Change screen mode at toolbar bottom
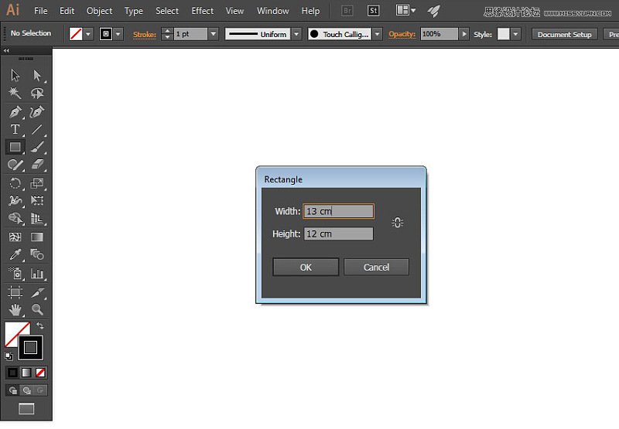The height and width of the screenshot is (429, 619). click(x=26, y=409)
